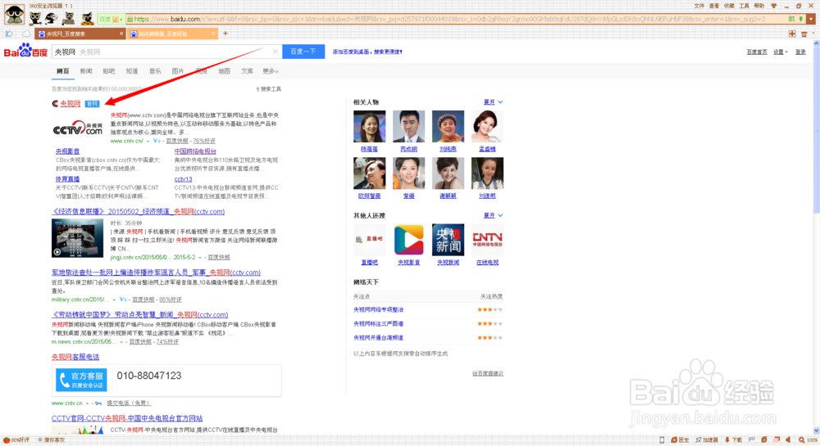The height and width of the screenshot is (446, 820).
Task: Click the browser user avatar icon
Action: click(14, 15)
